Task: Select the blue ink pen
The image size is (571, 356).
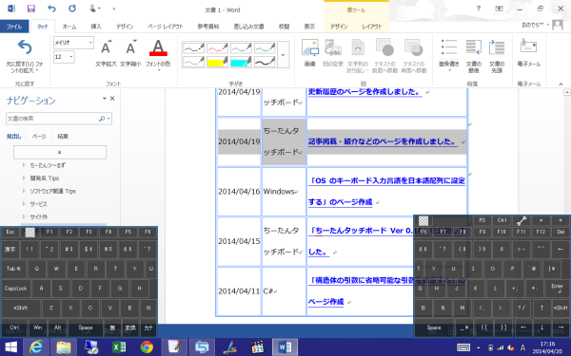Action: [241, 48]
